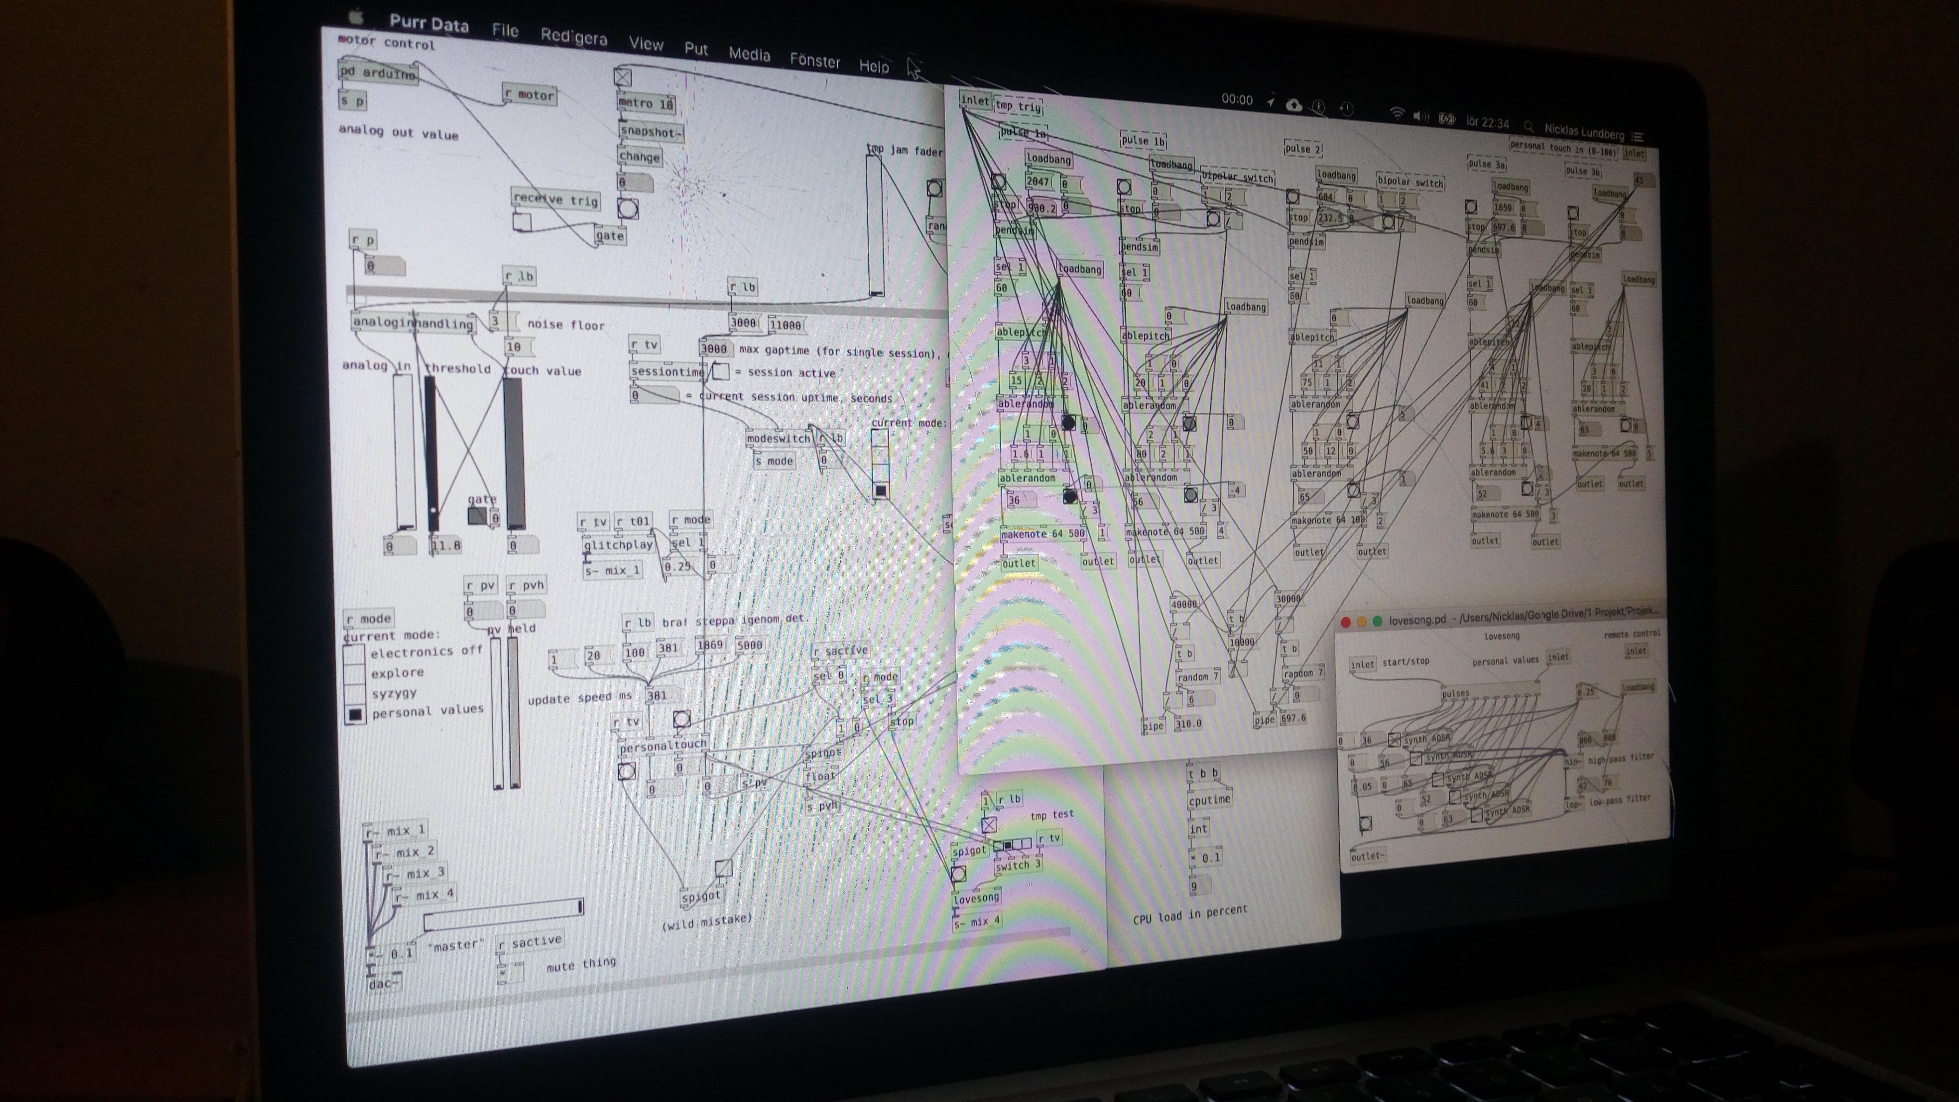Open the Fönster menu

[x=815, y=60]
